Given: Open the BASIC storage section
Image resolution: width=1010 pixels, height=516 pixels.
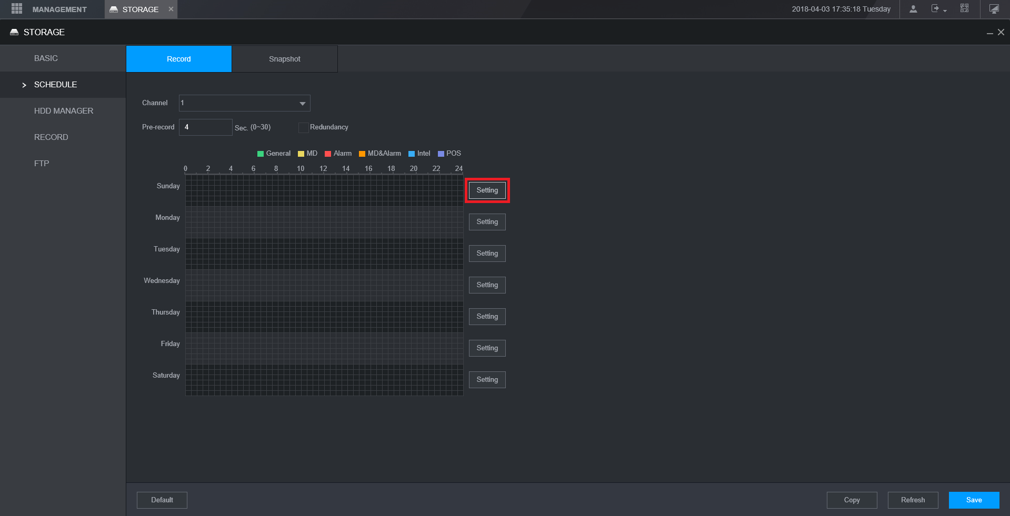Looking at the screenshot, I should click(63, 58).
